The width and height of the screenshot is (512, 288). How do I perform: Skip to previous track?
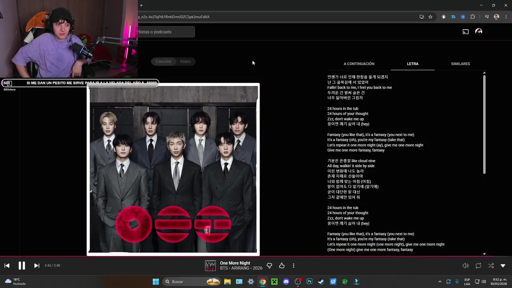click(7, 266)
